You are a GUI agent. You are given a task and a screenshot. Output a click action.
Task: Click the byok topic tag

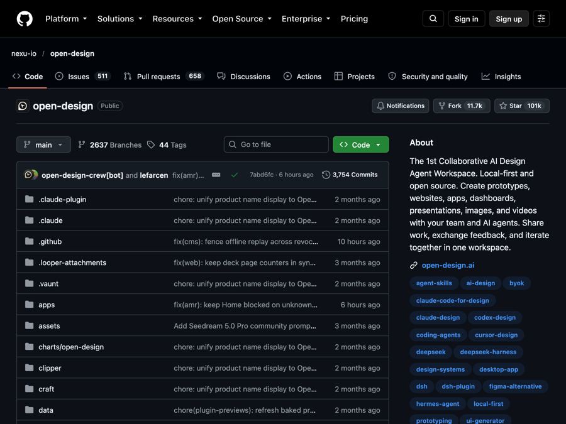(516, 283)
